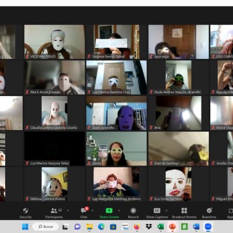Select Luz Margarita Martinez Arellano video tile
This screenshot has height=233, width=233.
[116, 184]
